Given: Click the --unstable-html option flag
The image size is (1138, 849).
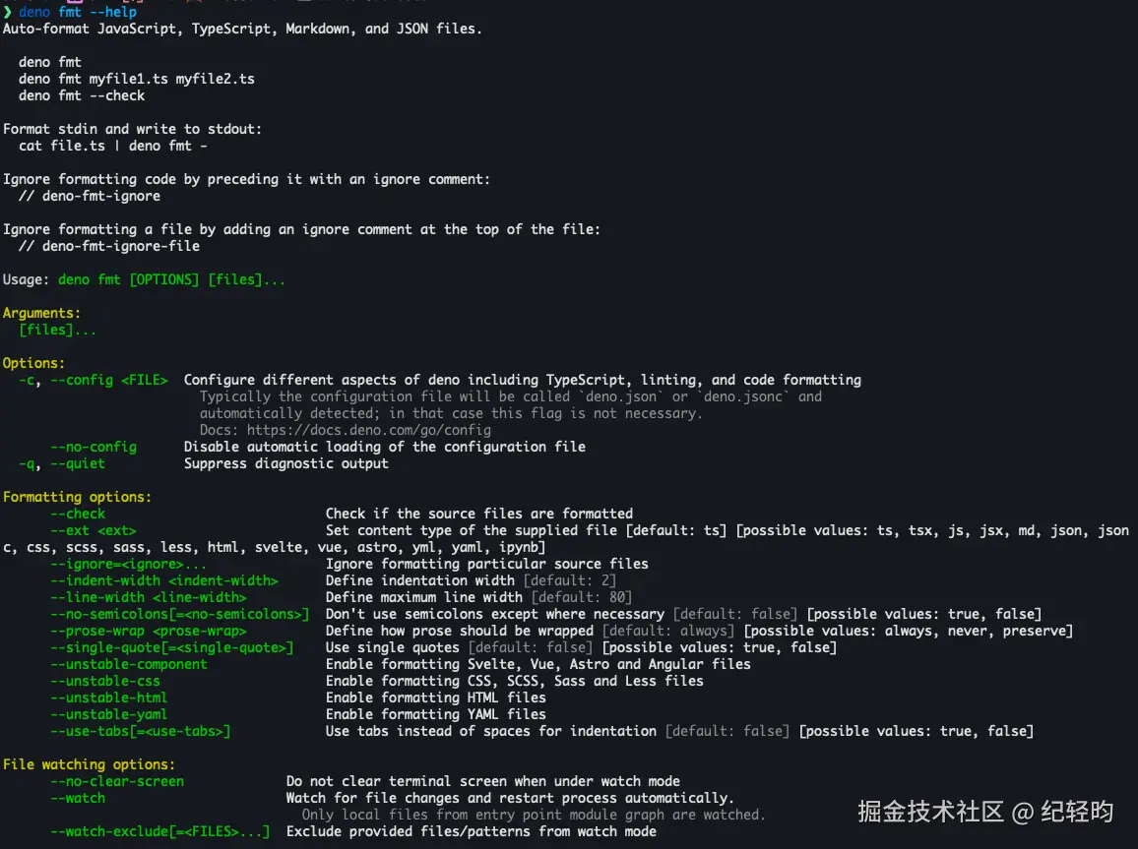Looking at the screenshot, I should pos(109,697).
